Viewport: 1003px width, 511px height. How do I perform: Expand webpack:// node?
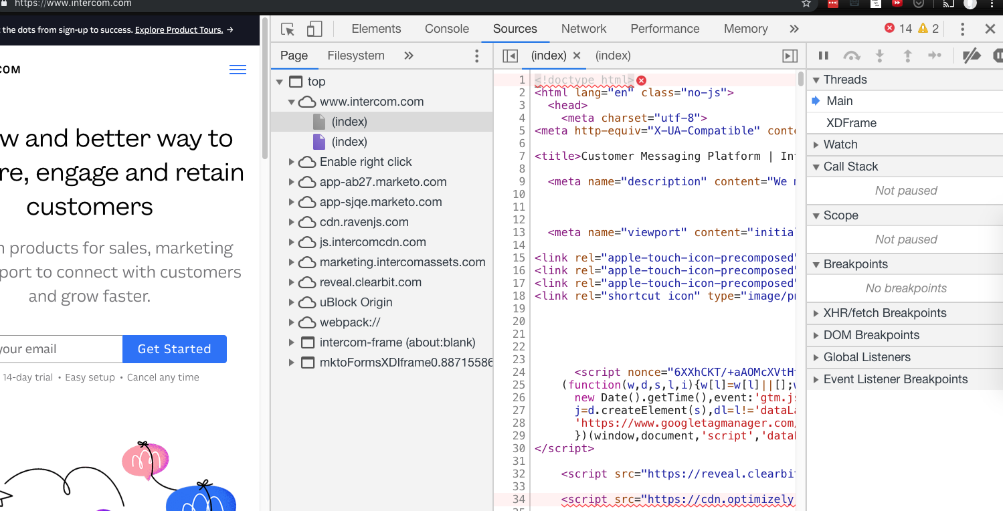292,322
